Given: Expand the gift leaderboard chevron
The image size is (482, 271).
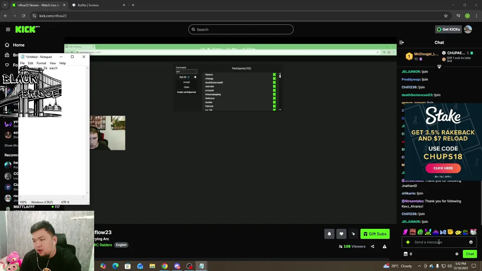Looking at the screenshot, I should 439,67.
